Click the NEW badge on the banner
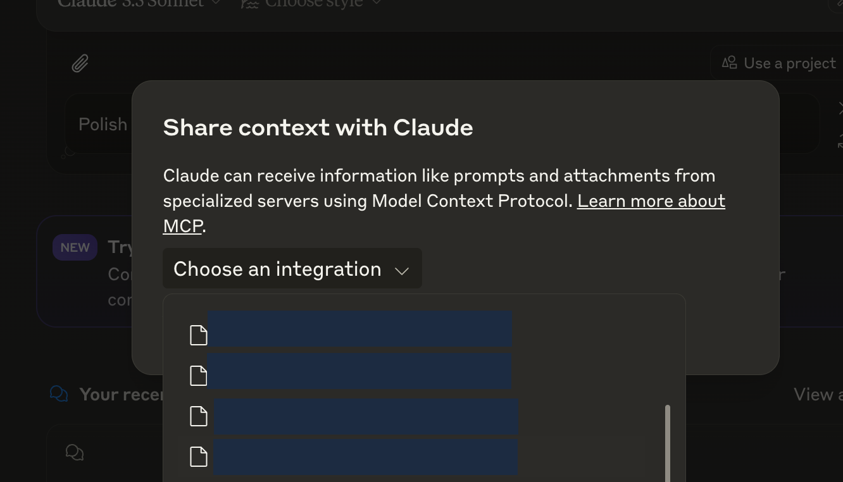 coord(75,247)
